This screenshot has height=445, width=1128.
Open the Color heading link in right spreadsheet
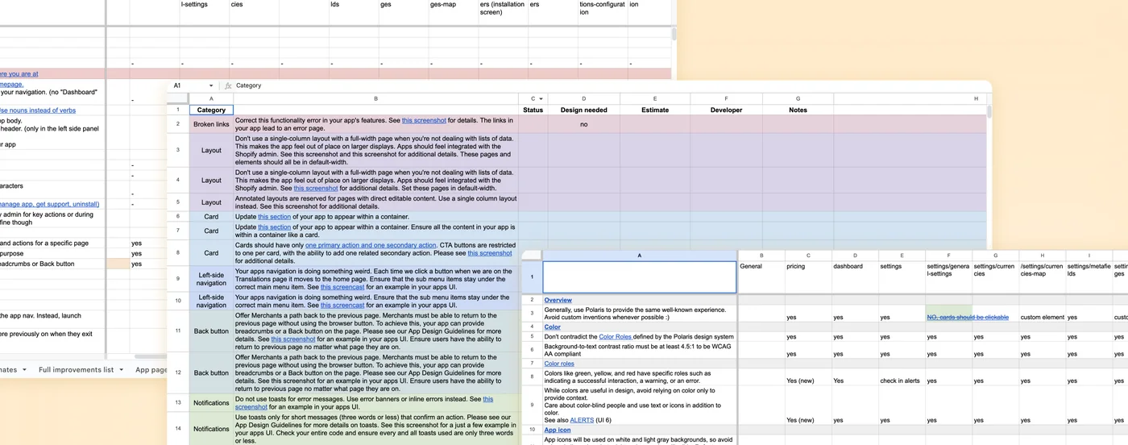click(553, 327)
